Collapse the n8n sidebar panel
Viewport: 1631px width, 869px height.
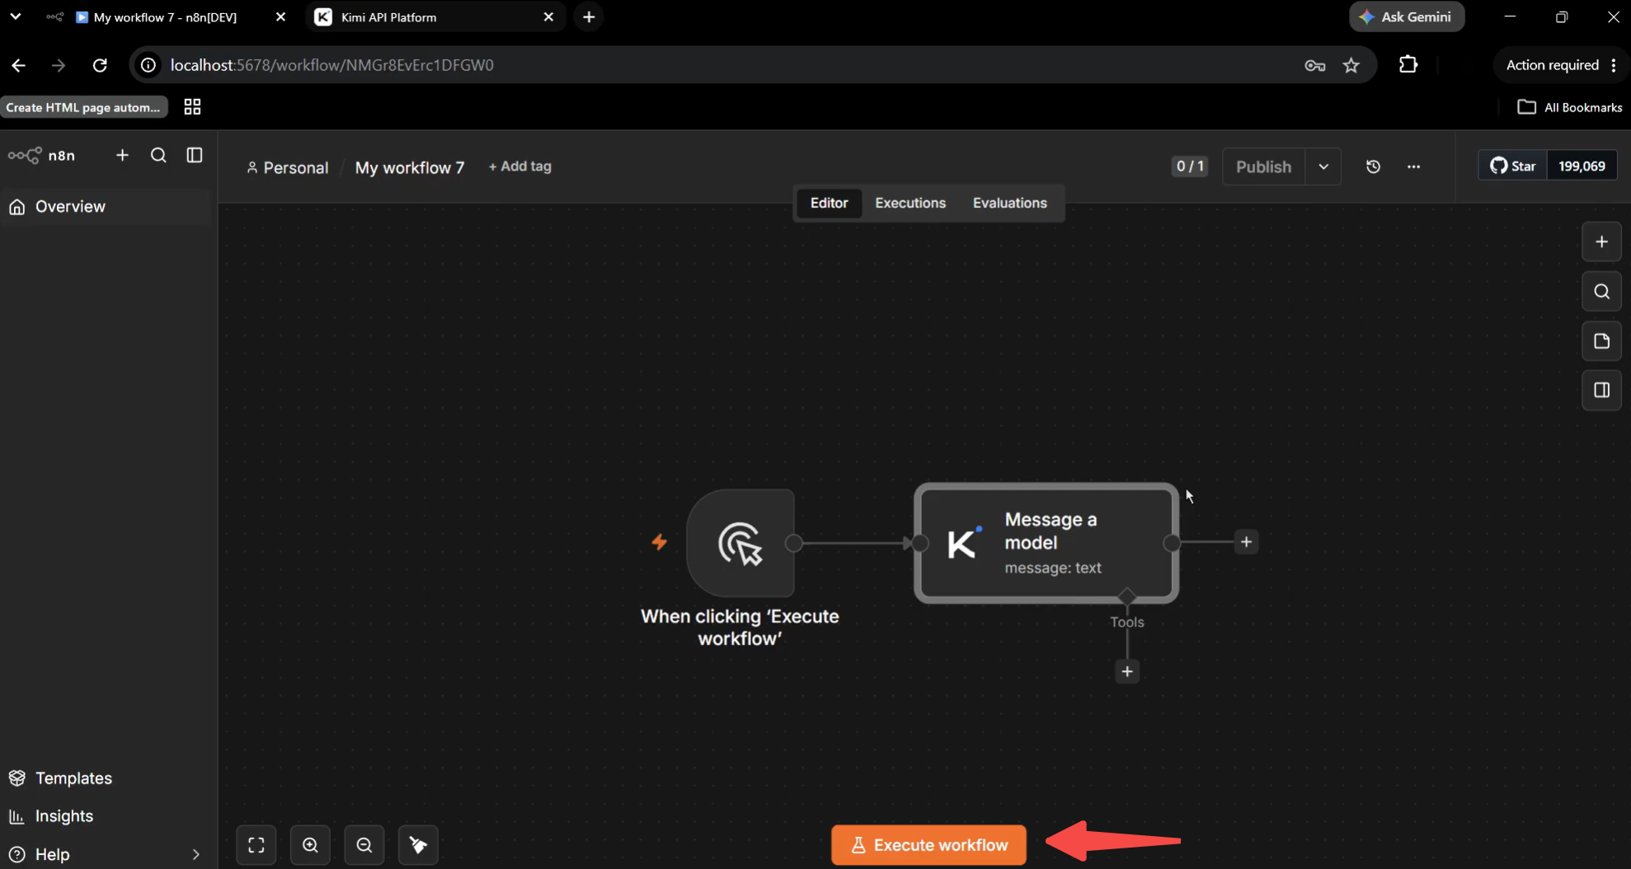(195, 155)
